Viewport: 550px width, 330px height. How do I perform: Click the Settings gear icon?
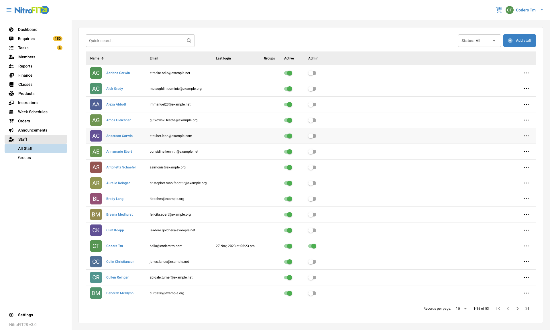tap(11, 315)
